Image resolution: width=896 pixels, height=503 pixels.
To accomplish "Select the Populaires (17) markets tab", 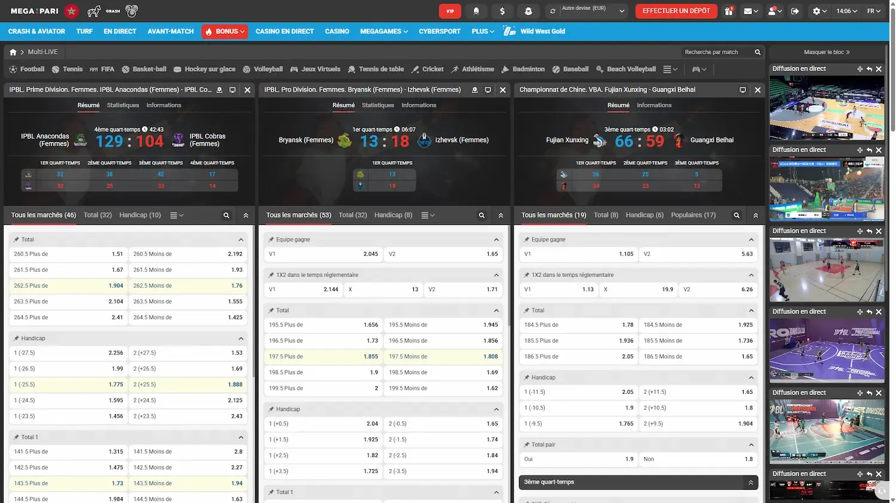I will click(693, 215).
